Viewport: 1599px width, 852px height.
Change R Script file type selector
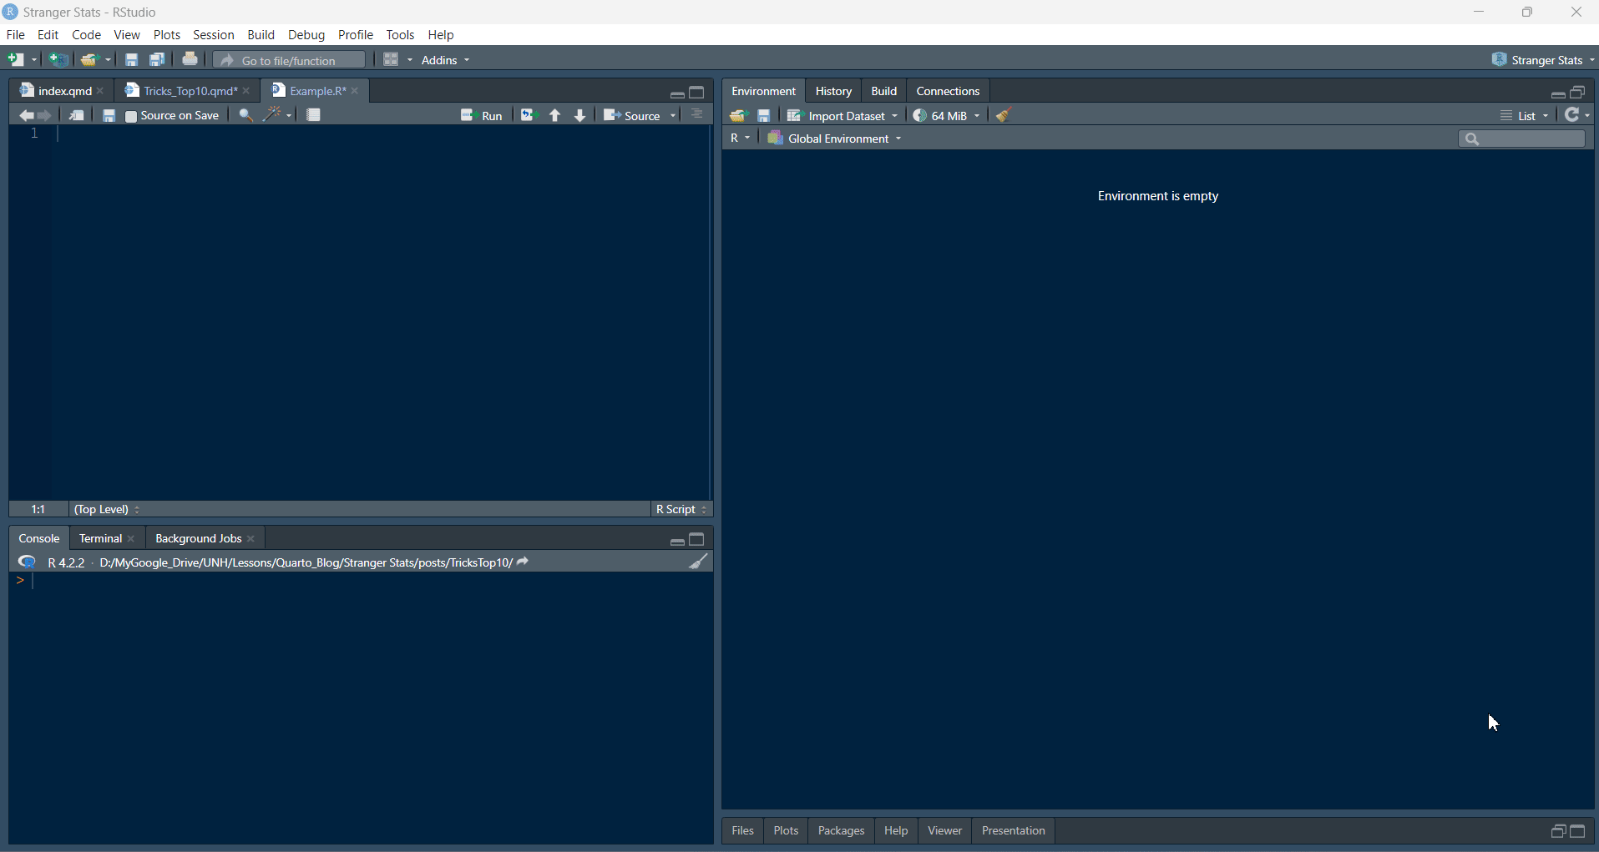(681, 509)
